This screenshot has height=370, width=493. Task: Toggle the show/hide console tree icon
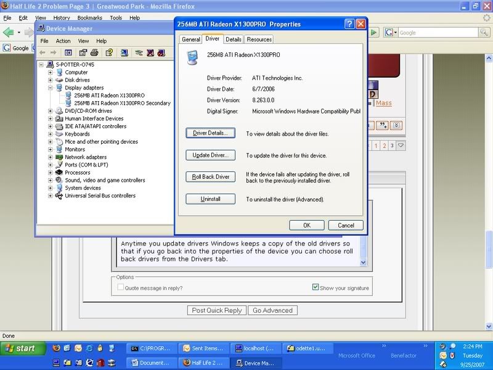68,52
